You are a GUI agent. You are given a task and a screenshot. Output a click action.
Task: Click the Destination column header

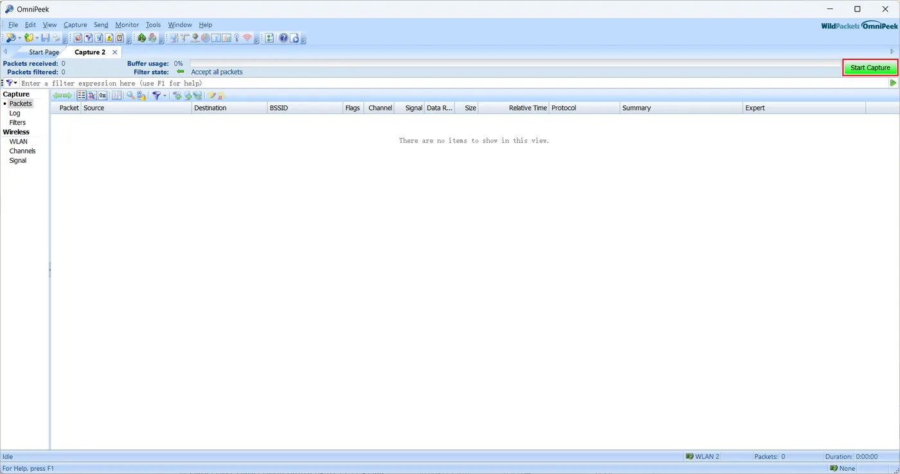[x=230, y=108]
